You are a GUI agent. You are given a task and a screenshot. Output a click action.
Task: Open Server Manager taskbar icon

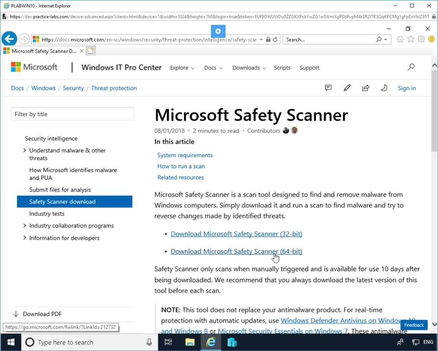click(232, 342)
